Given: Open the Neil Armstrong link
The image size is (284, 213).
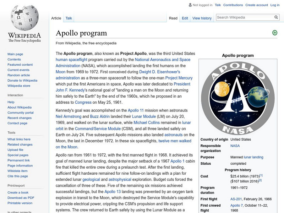Looking at the screenshot, I should point(69,116).
